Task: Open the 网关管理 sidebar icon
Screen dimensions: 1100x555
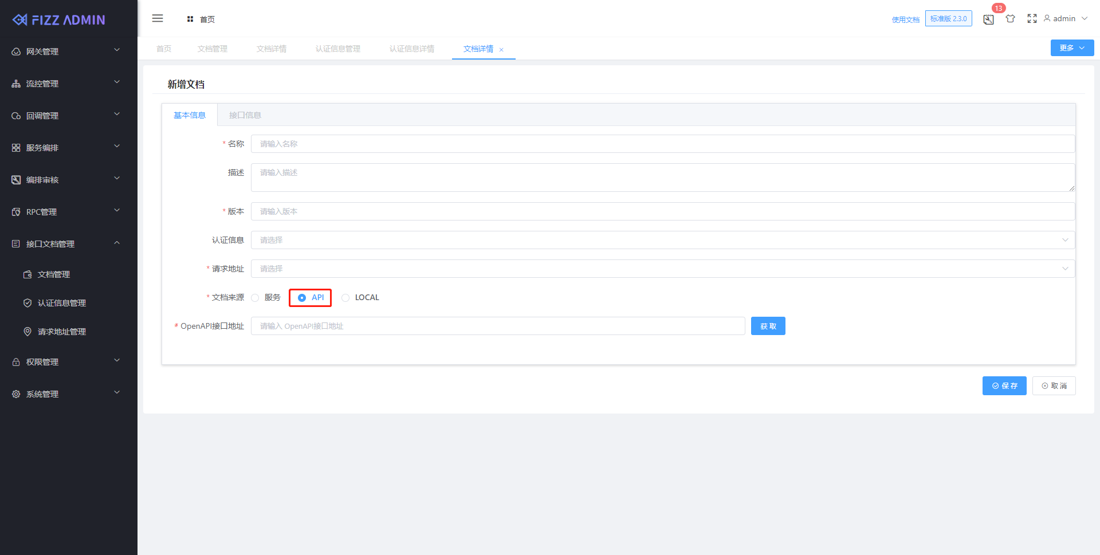Action: [x=15, y=51]
